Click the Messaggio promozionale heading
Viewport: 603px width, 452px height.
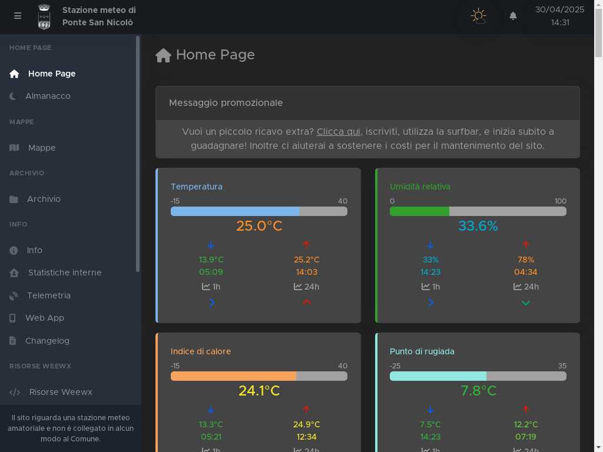[x=226, y=103]
